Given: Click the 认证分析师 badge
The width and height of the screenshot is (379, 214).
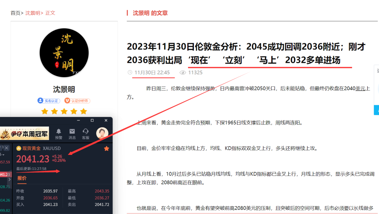Looking at the screenshot, I should point(77,101).
